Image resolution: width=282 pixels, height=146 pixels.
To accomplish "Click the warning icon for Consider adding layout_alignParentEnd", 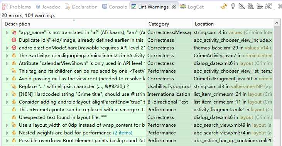I will [14, 102].
